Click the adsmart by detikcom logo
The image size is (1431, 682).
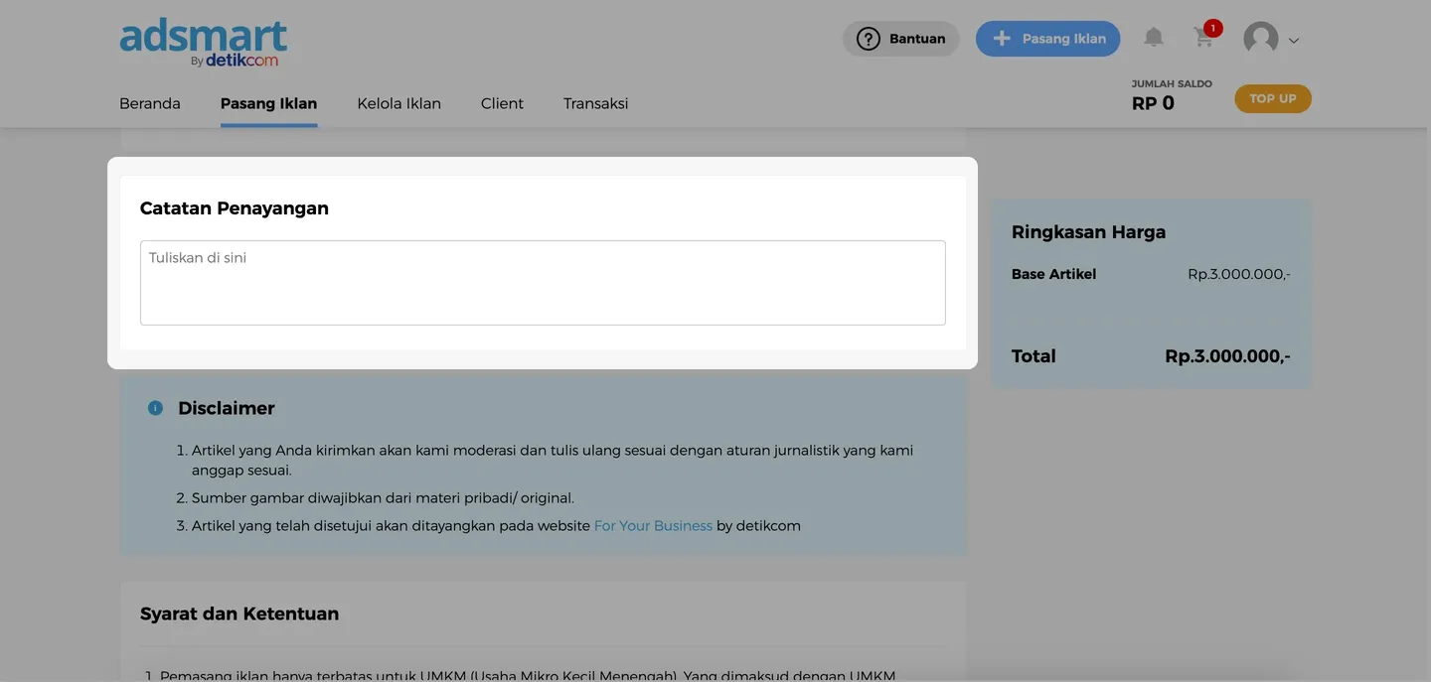[x=204, y=43]
